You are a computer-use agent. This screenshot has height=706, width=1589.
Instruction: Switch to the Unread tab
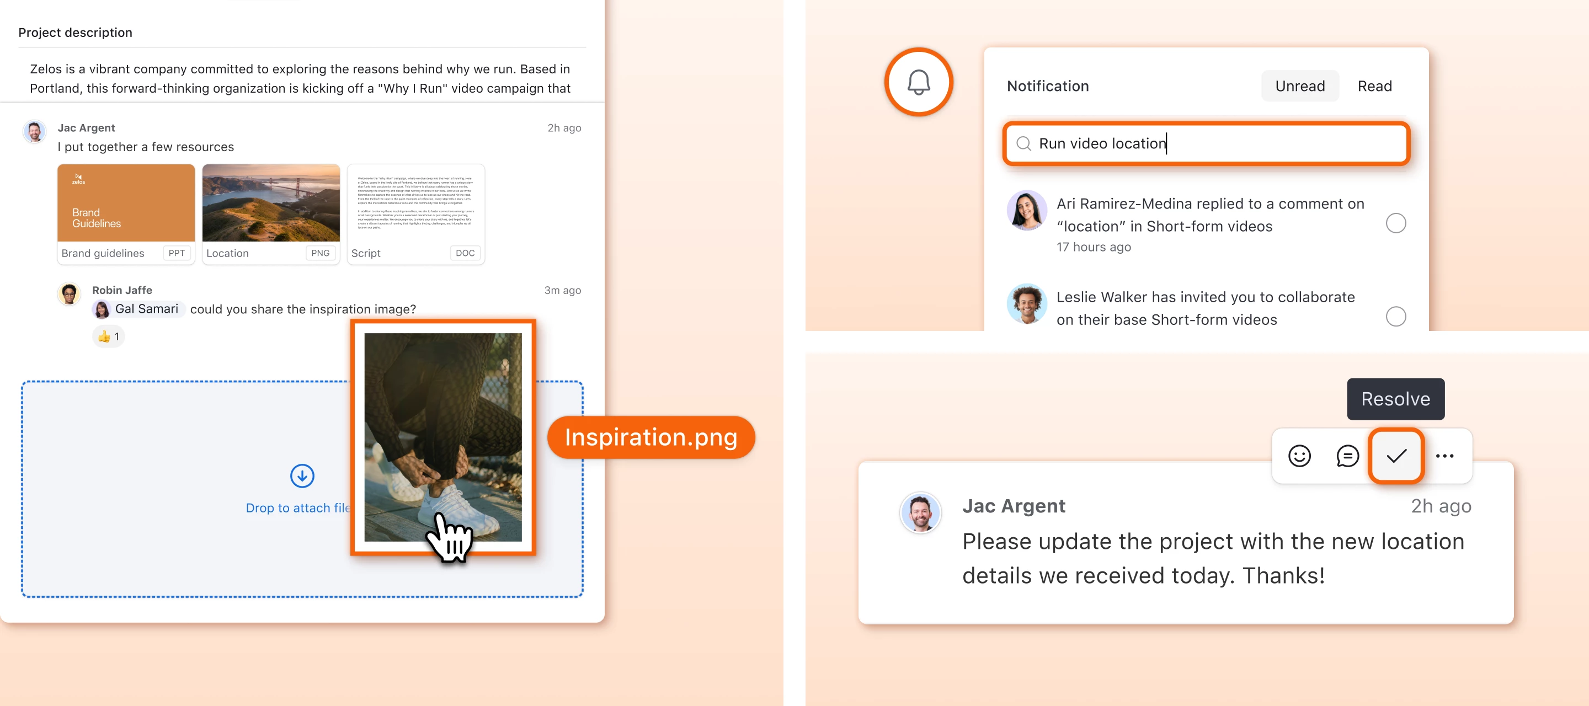1299,87
